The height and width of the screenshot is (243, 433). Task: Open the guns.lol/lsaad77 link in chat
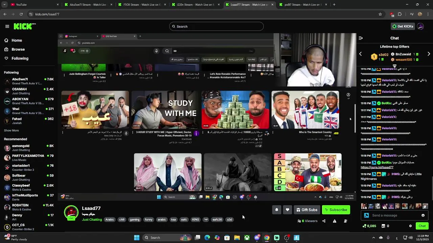(377, 167)
